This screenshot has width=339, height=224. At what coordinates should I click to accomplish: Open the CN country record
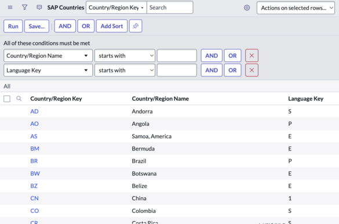coord(34,199)
